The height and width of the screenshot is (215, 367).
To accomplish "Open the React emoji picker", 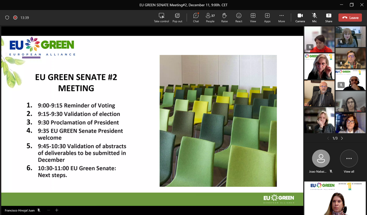I will point(239,17).
